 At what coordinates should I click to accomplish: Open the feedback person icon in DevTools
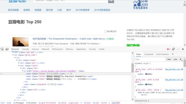tap(173, 49)
